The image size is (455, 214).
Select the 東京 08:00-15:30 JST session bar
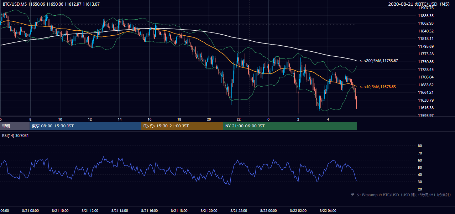pos(86,126)
